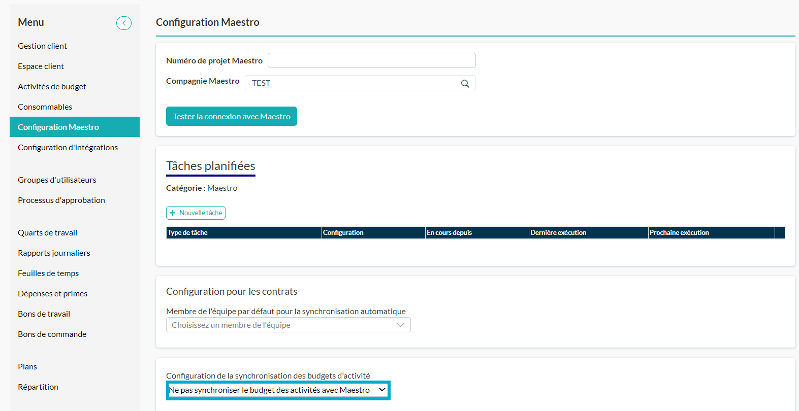Image resolution: width=799 pixels, height=411 pixels.
Task: Click the Configuration column header in table
Action: pyautogui.click(x=373, y=232)
